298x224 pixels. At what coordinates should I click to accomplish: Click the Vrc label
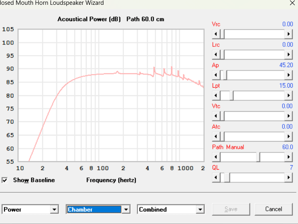tap(216, 24)
